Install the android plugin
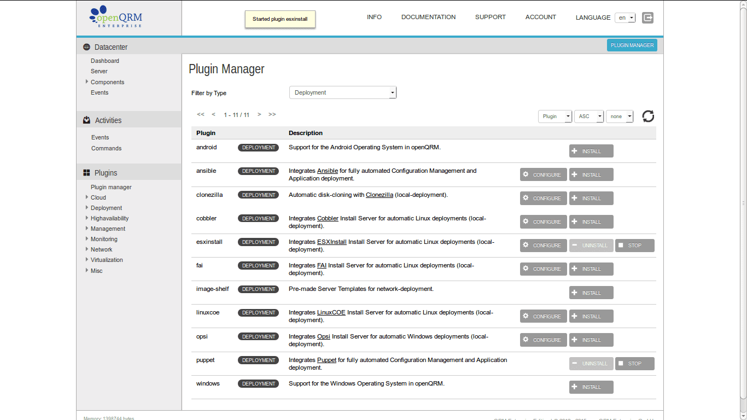 coord(591,151)
